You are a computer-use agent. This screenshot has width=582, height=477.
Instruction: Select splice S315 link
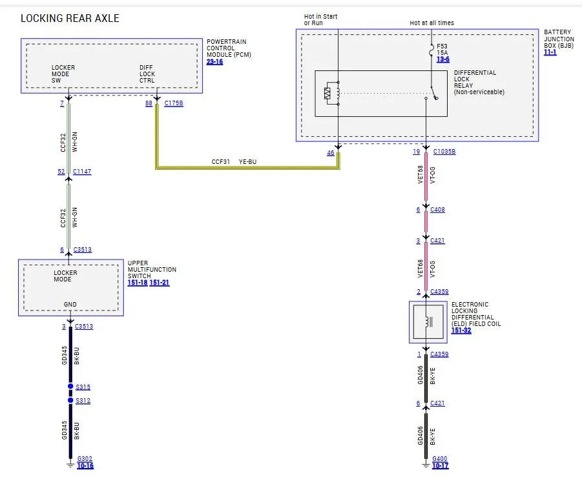tap(83, 387)
